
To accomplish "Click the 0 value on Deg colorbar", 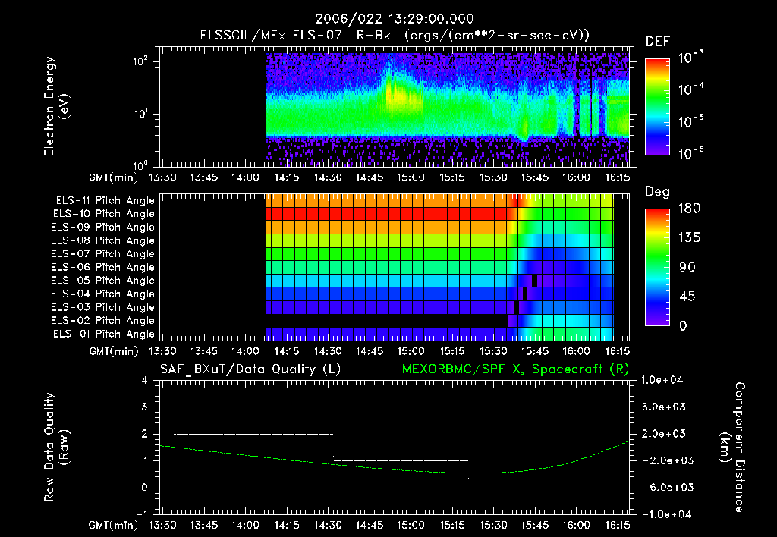I will [x=684, y=325].
